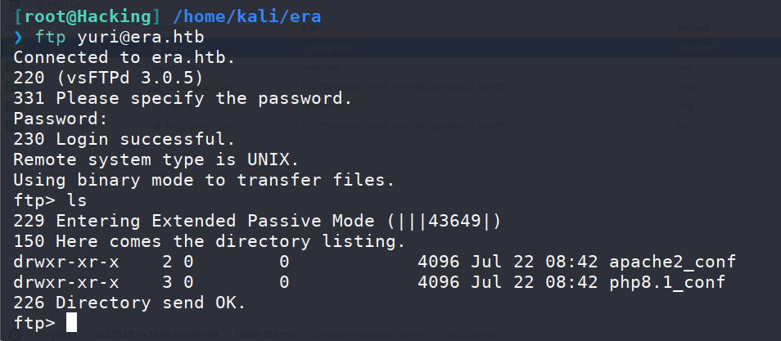Click the '226 Directory send OK.' line
The height and width of the screenshot is (341, 781).
point(129,303)
